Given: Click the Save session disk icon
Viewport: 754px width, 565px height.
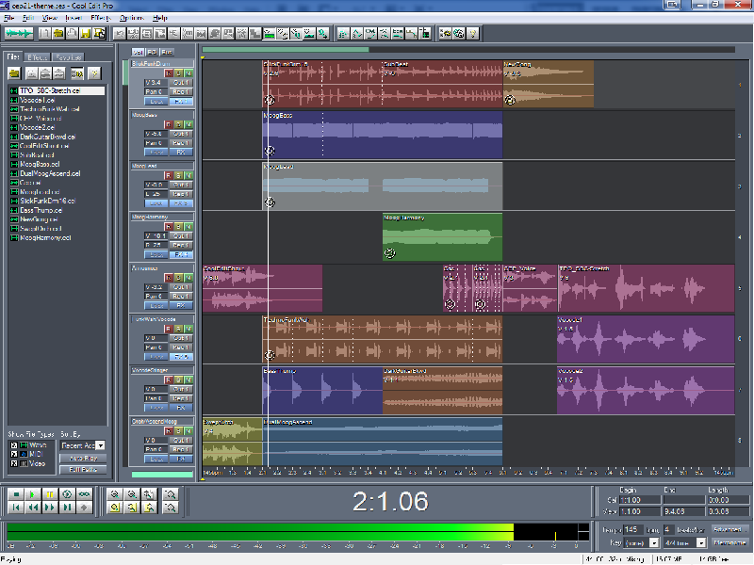Looking at the screenshot, I should click(86, 34).
